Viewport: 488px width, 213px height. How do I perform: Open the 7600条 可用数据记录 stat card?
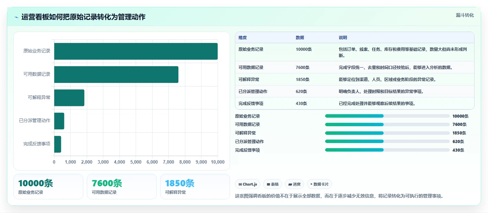pos(122,187)
